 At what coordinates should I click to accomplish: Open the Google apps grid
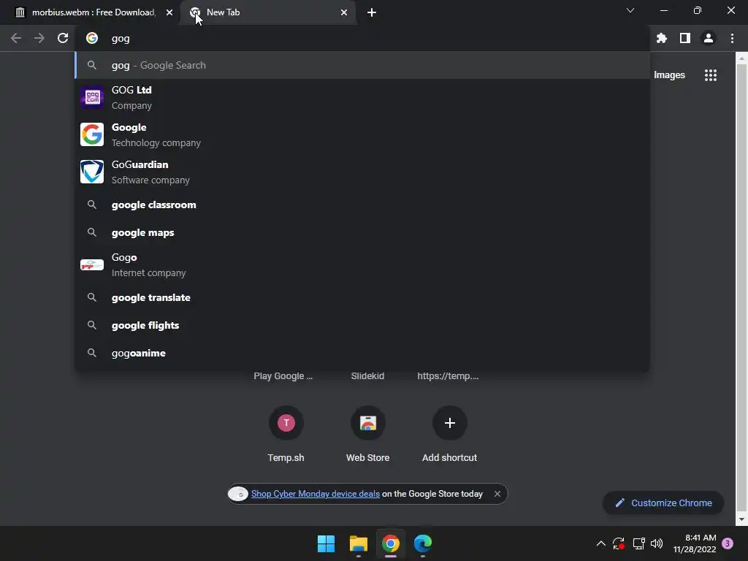711,75
